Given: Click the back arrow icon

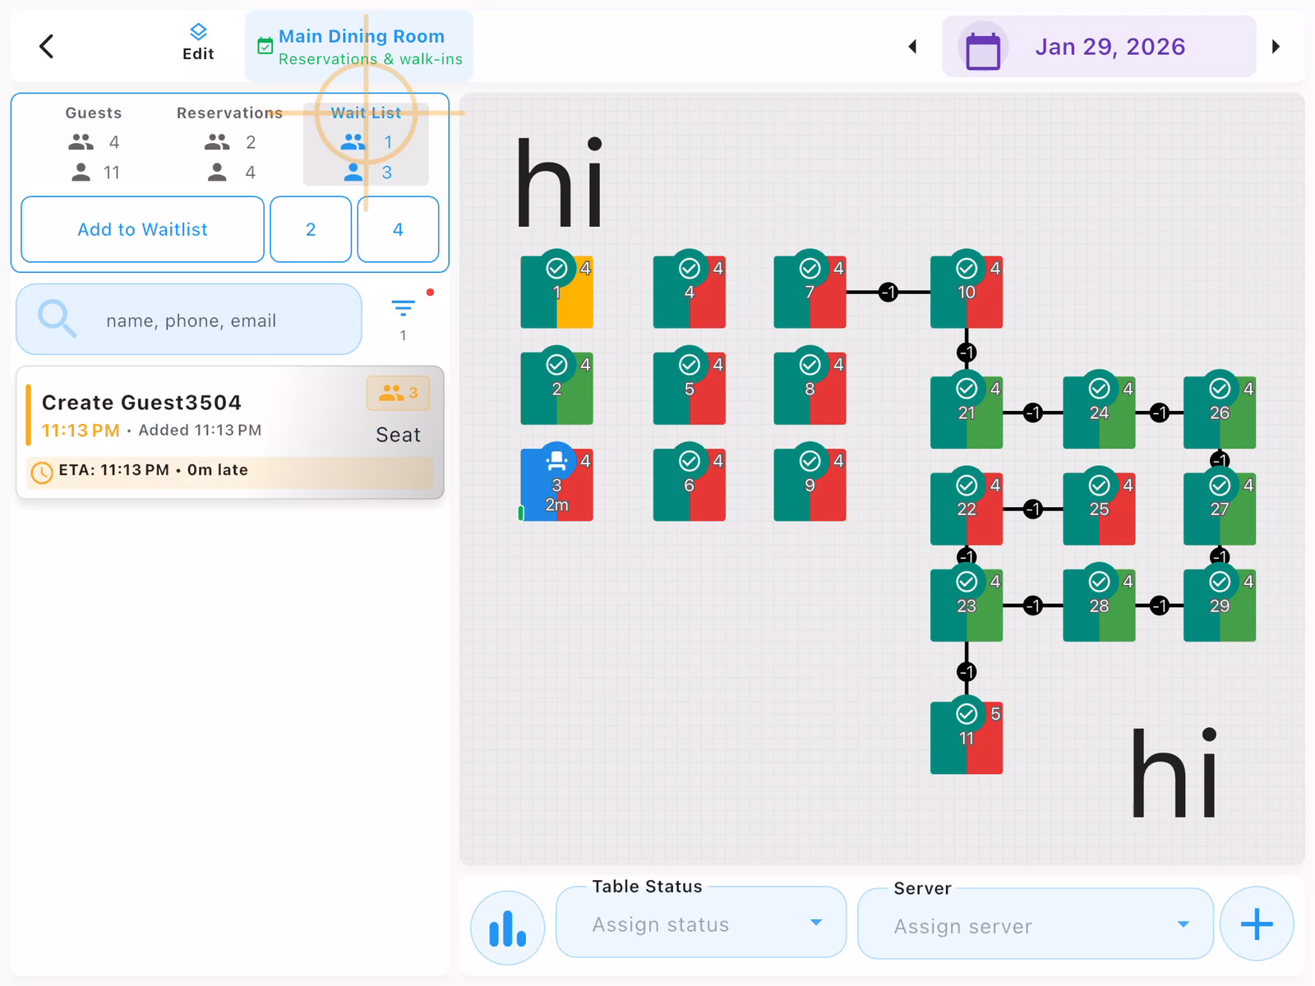Looking at the screenshot, I should pos(47,47).
